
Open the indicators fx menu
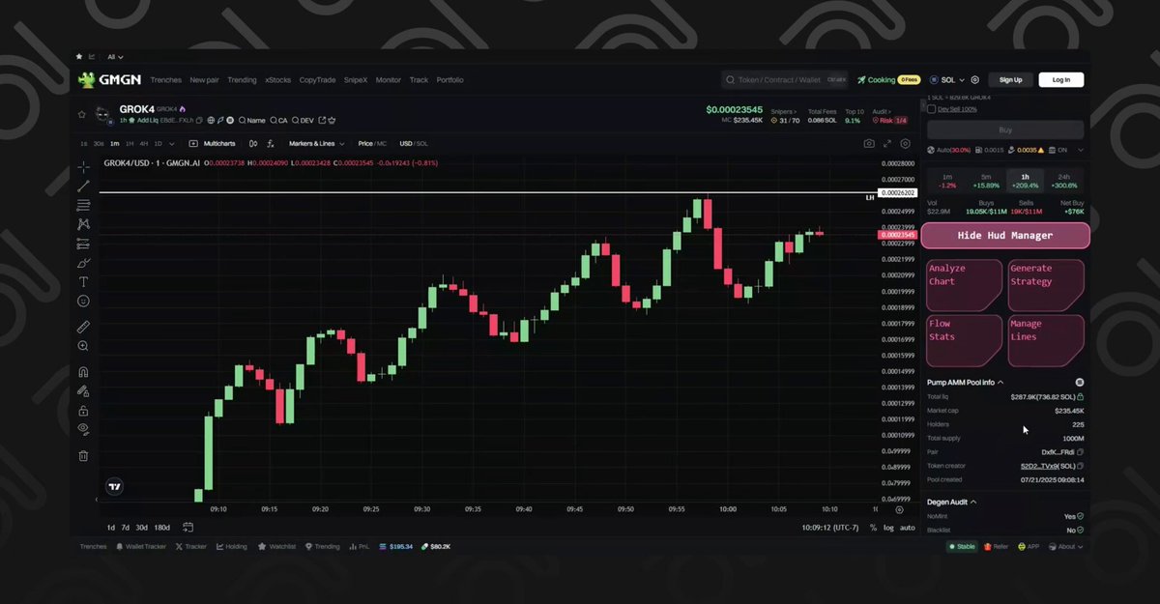(270, 143)
